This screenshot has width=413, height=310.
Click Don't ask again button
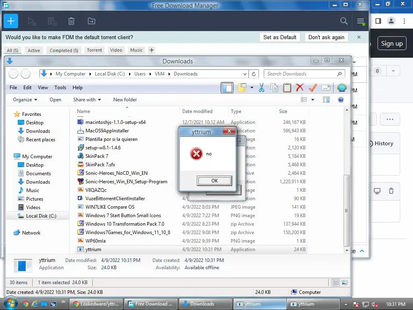coord(326,37)
